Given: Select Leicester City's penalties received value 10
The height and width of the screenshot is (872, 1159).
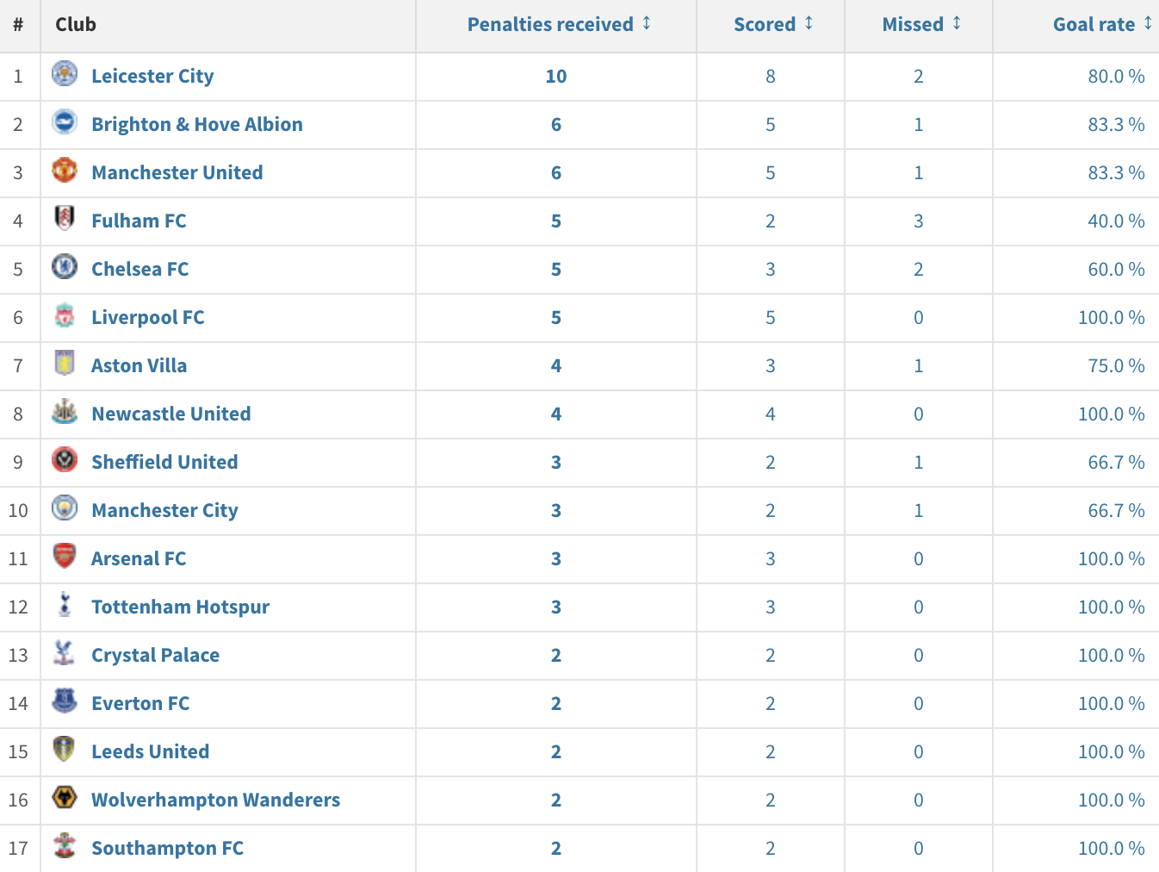Looking at the screenshot, I should coord(556,76).
